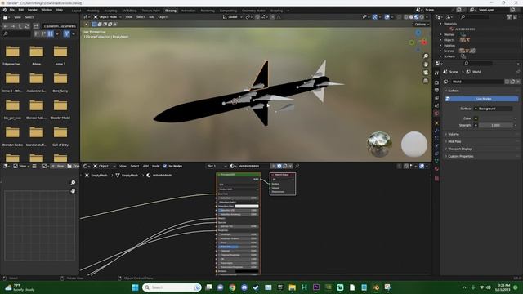
Task: Open the Adobe folder
Action: point(36,56)
